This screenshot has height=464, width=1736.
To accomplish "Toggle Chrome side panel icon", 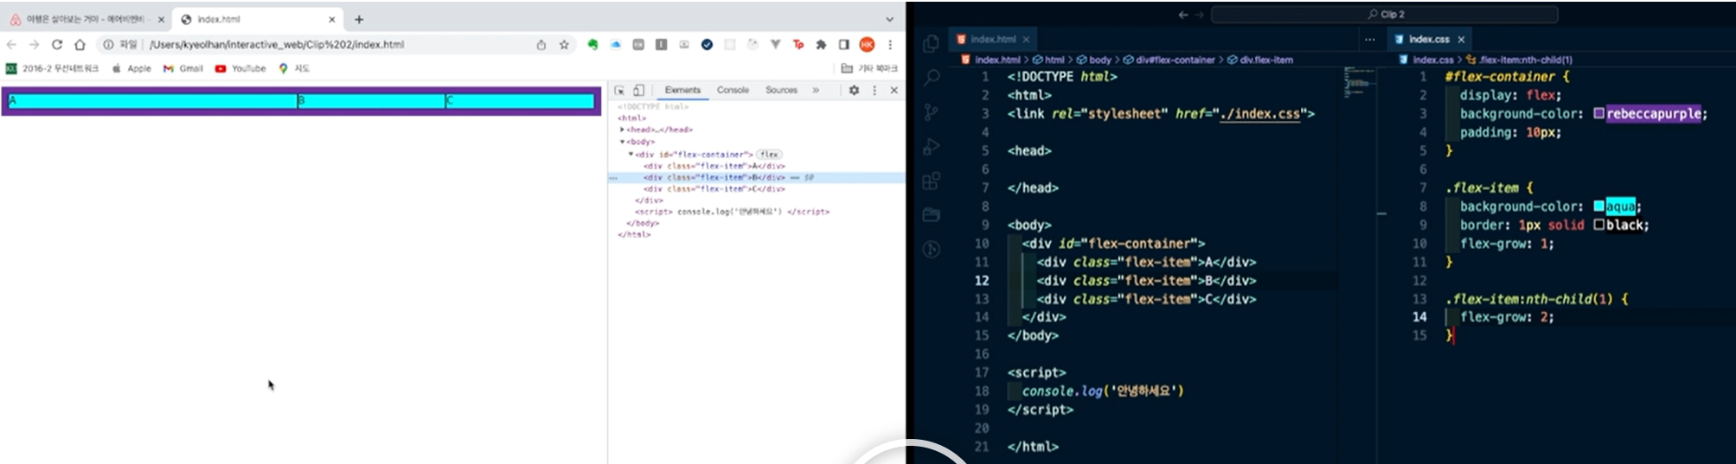I will pos(844,45).
